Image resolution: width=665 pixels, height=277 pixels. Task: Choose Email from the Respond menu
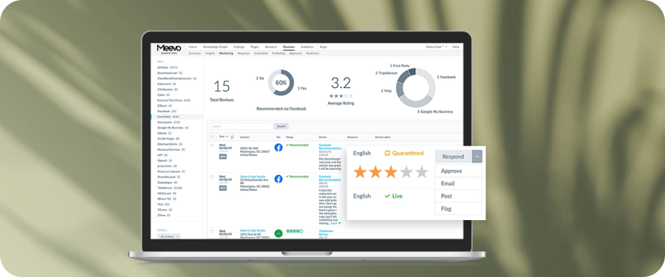pyautogui.click(x=458, y=183)
